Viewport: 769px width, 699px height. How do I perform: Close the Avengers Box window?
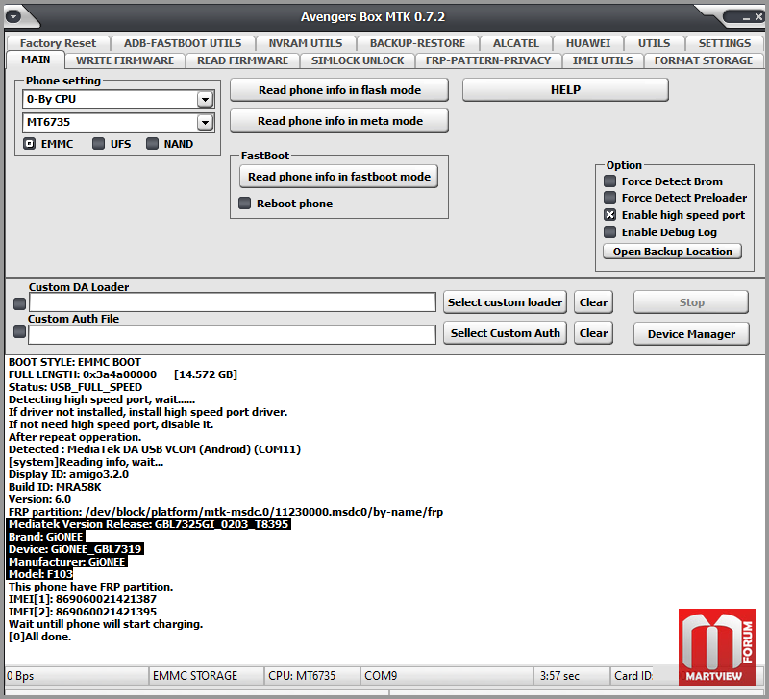[758, 17]
